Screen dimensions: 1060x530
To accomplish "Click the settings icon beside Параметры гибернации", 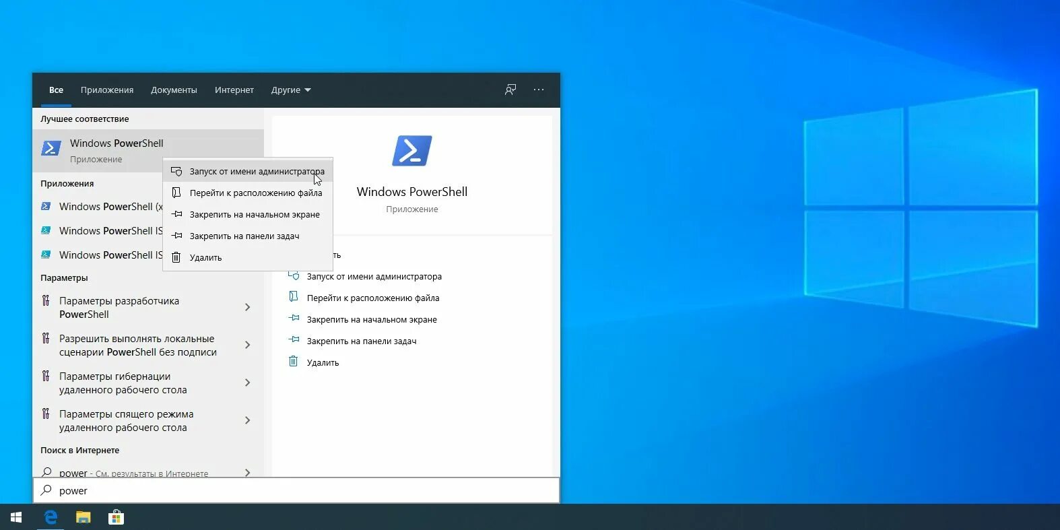I will click(46, 376).
